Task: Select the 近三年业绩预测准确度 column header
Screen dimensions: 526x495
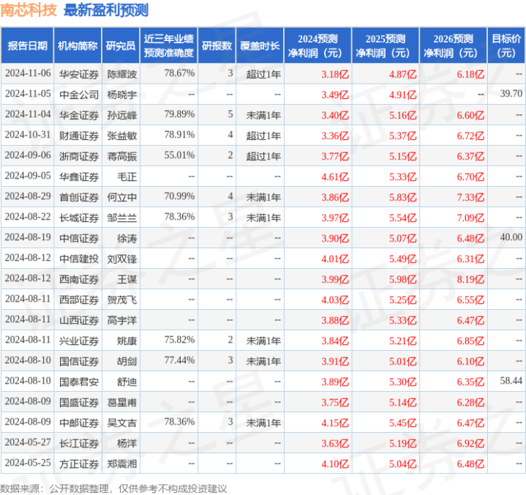Action: coord(169,45)
